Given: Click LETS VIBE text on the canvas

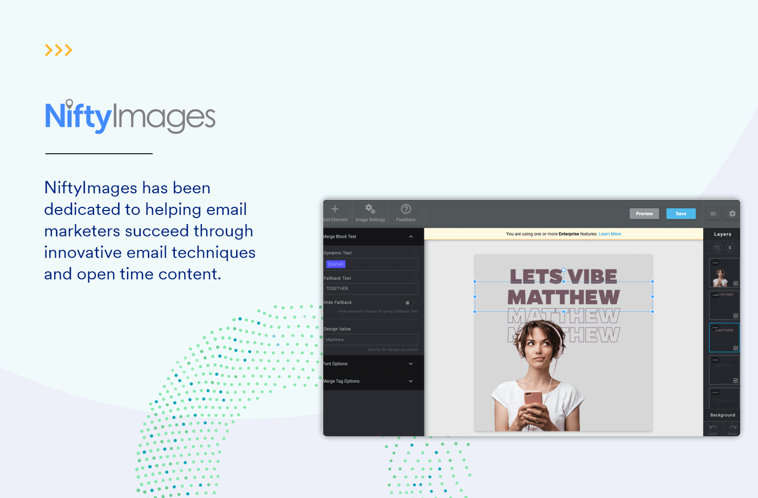Looking at the screenshot, I should pyautogui.click(x=564, y=276).
